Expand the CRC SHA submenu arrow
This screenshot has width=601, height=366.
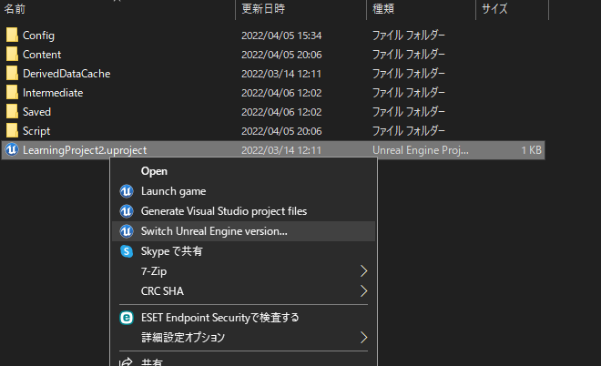coord(363,290)
